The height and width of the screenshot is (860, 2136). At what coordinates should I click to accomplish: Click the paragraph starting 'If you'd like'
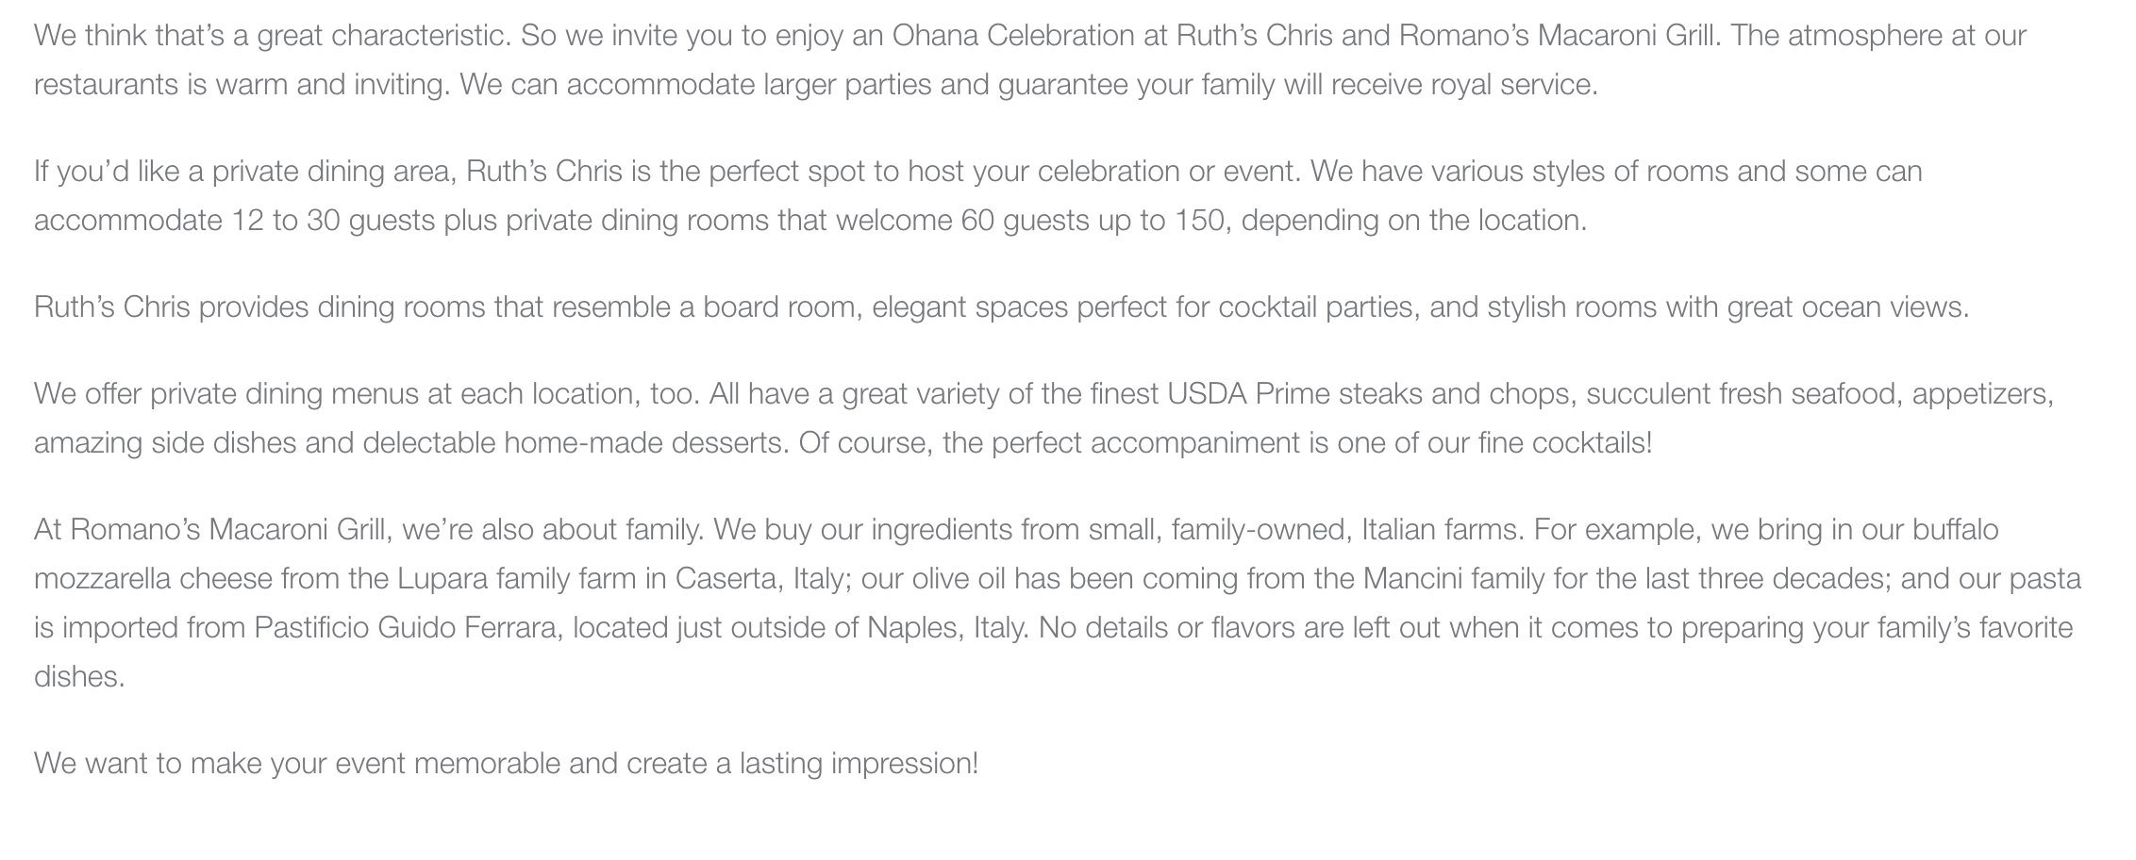tap(978, 196)
